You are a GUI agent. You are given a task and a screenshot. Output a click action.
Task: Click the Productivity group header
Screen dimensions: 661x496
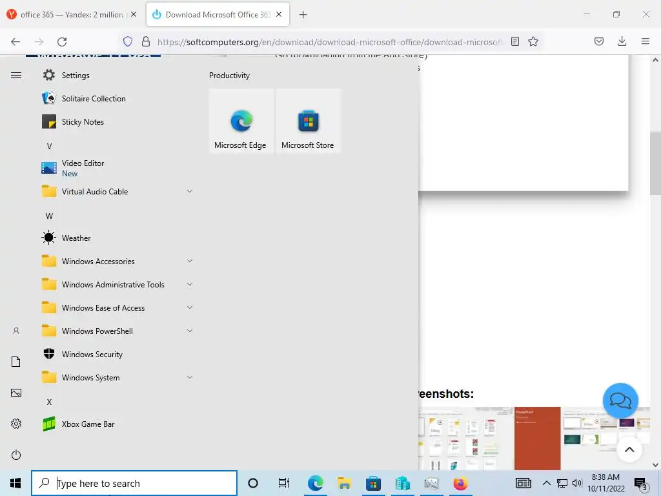pos(229,76)
